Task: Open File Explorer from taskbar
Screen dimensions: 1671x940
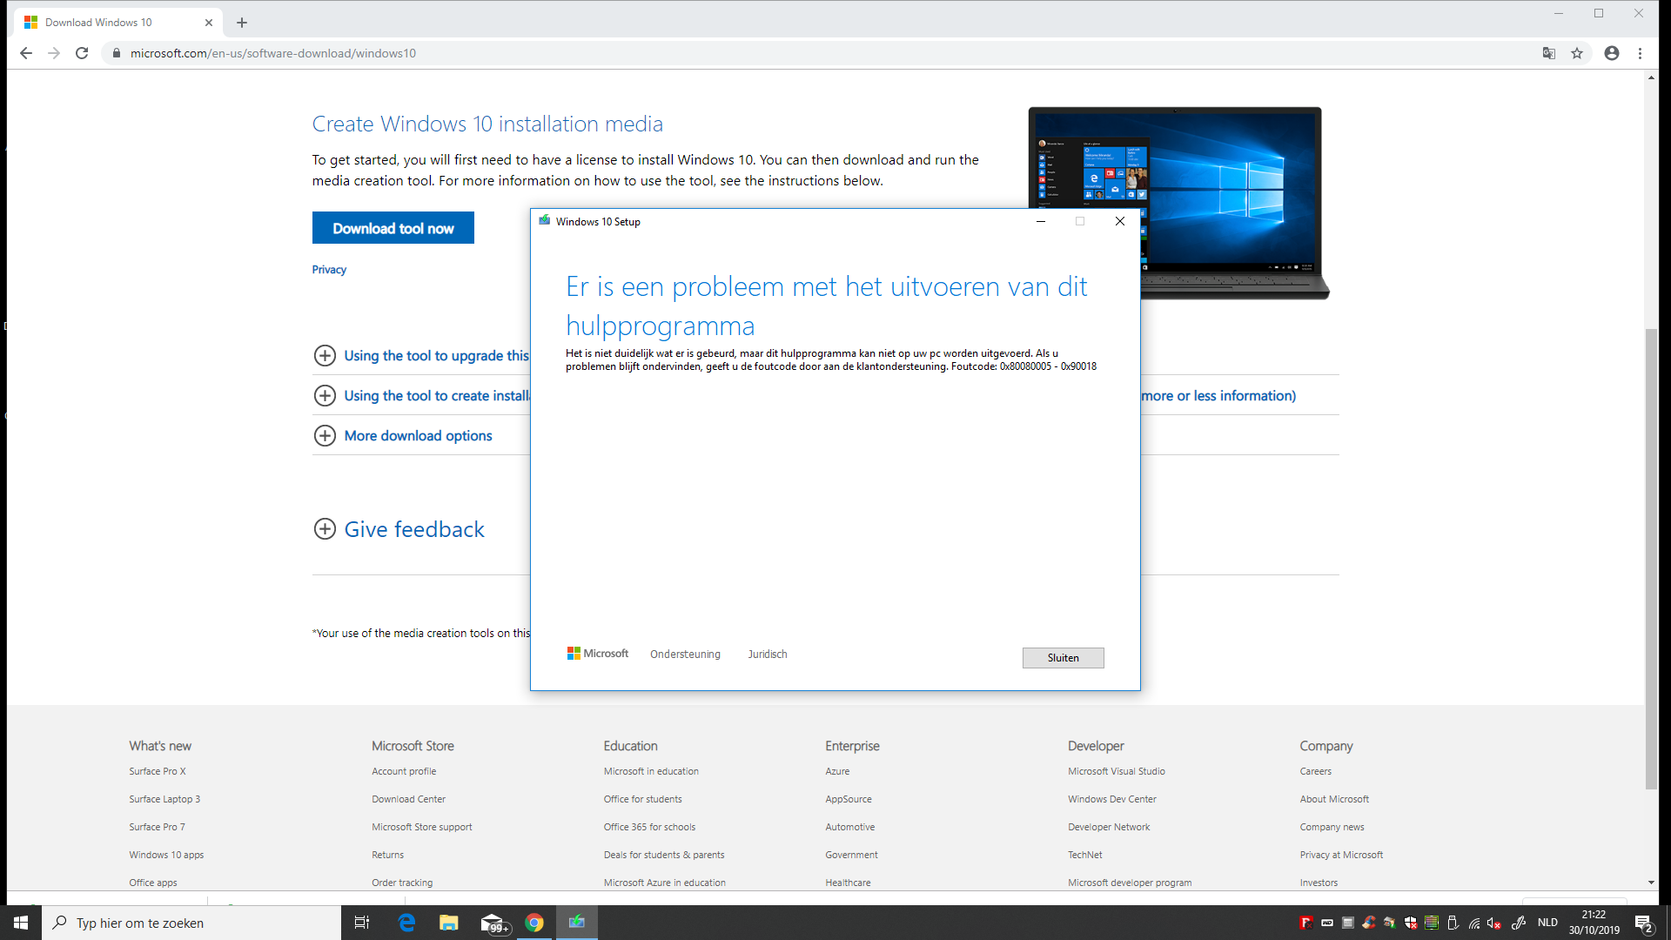Action: pos(448,923)
